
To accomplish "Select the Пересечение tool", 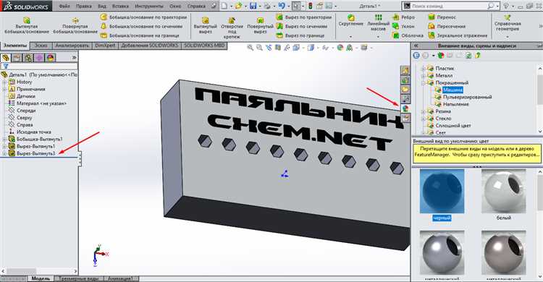I will point(447,26).
